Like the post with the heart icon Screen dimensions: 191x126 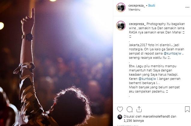point(120,109)
